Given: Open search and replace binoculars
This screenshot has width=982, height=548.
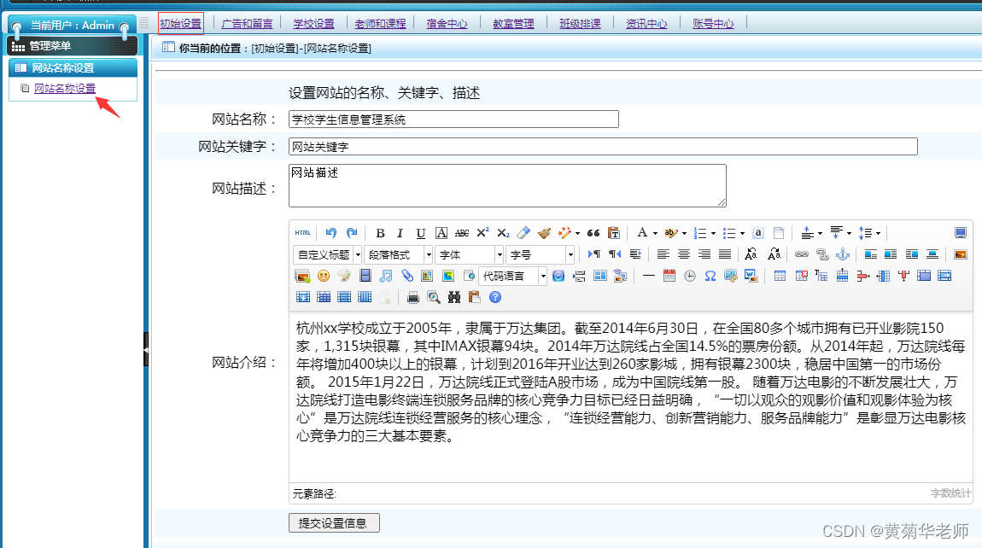Looking at the screenshot, I should click(x=454, y=298).
